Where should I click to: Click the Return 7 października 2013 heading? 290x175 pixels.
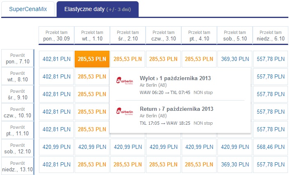pos(176,109)
